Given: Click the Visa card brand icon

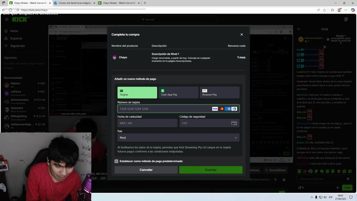Looking at the screenshot, I should pos(215,109).
